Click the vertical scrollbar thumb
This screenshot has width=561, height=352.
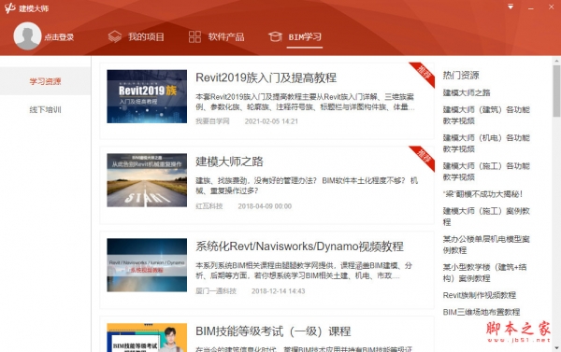556,91
